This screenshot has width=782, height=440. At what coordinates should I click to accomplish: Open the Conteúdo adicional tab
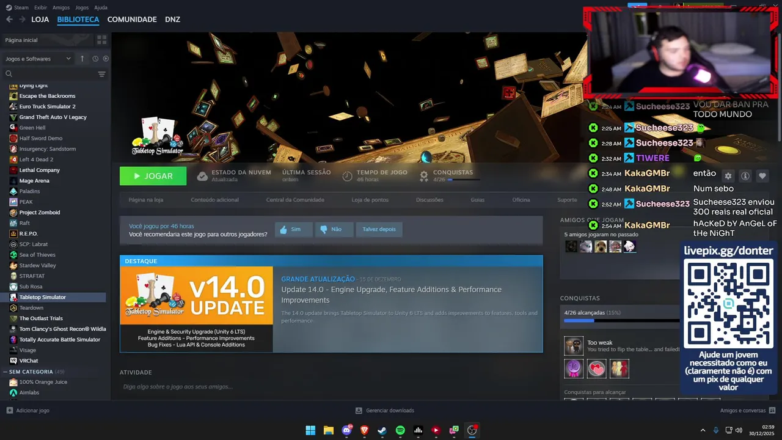click(x=214, y=200)
